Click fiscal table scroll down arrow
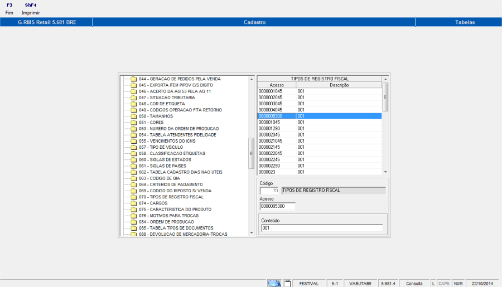Viewport: 502px width, 287px height. pyautogui.click(x=385, y=172)
